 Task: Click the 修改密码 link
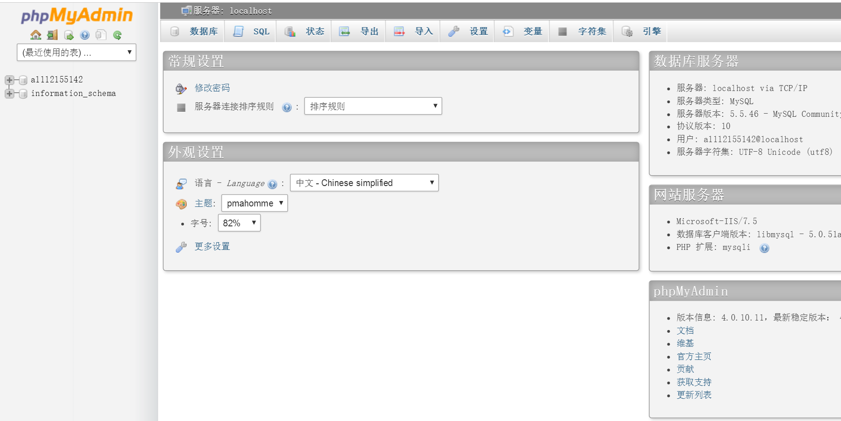(212, 88)
